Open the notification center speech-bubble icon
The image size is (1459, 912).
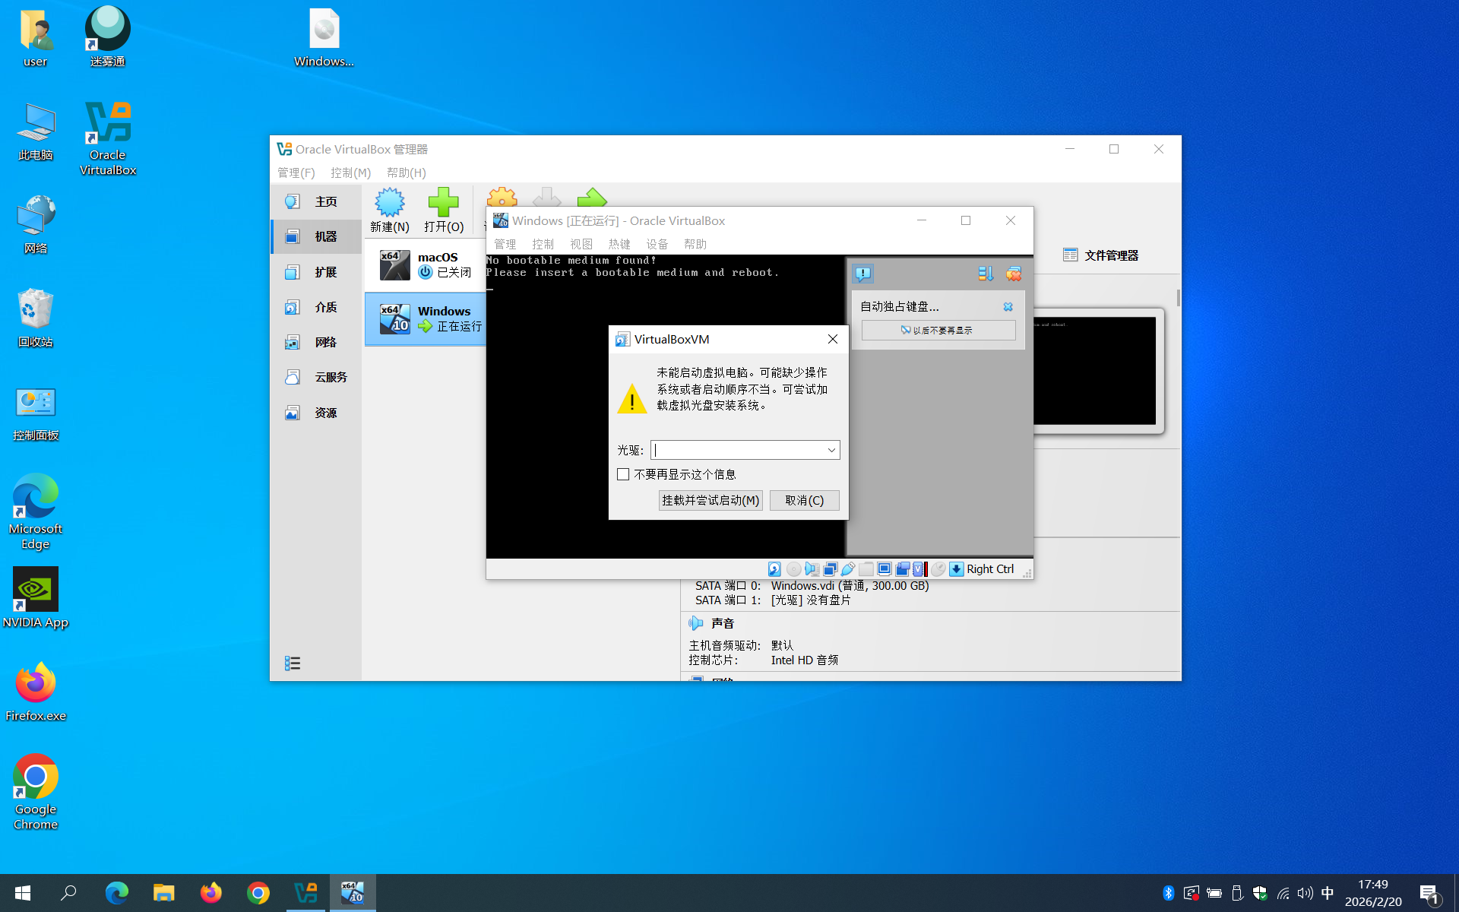pos(862,274)
